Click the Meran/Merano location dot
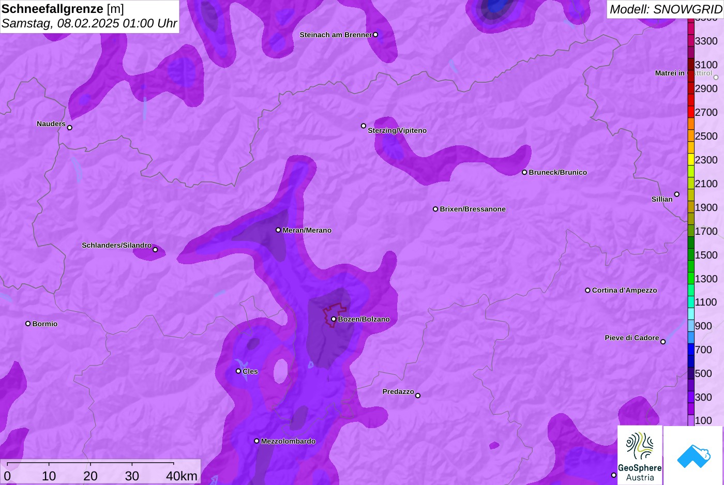The image size is (724, 485). 278,230
